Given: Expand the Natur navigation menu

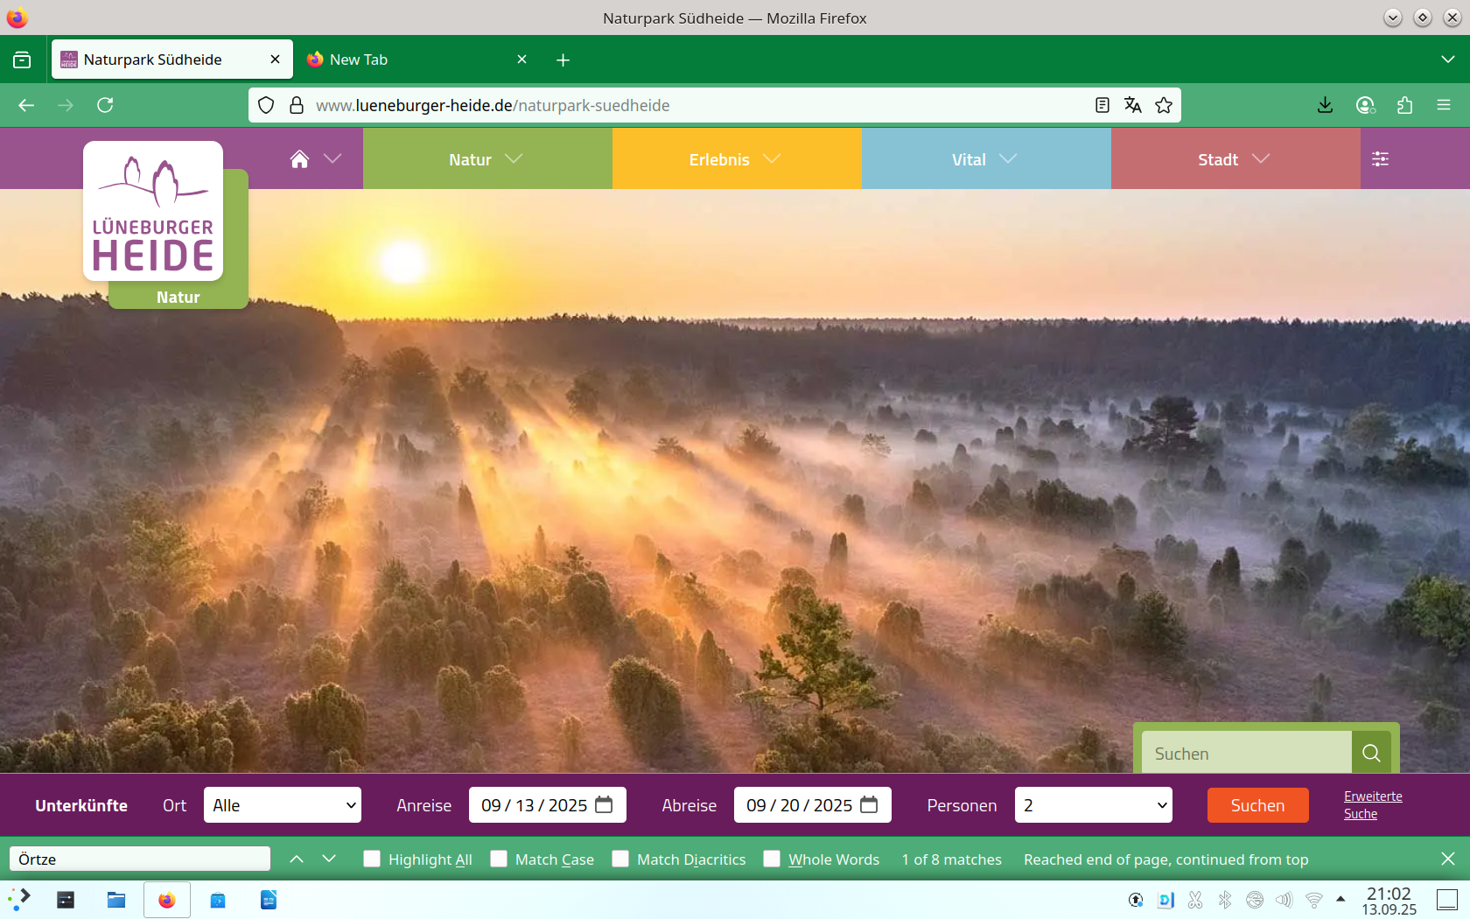Looking at the screenshot, I should [486, 159].
